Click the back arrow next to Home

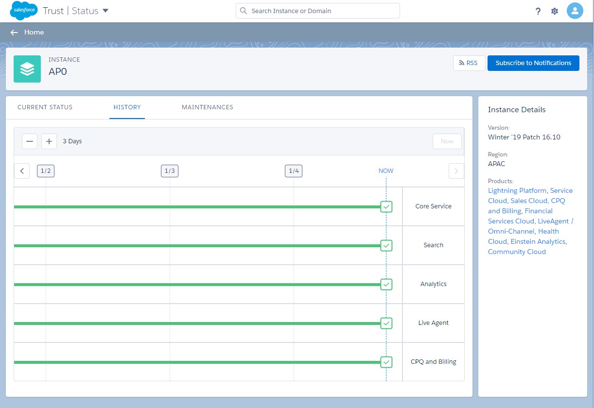[x=14, y=33]
